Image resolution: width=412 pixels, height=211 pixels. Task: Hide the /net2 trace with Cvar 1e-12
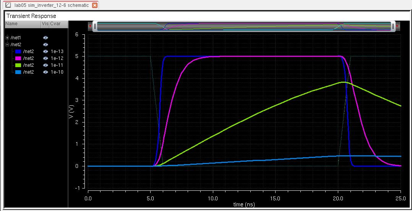point(45,58)
